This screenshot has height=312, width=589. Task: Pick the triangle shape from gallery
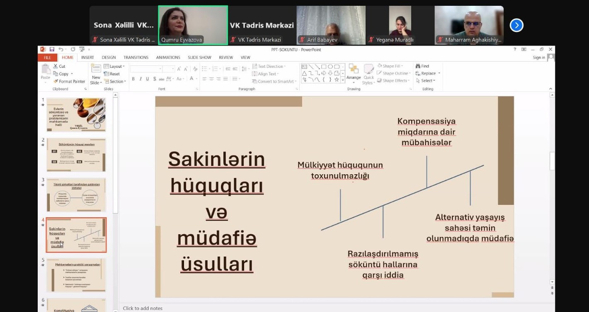tap(304, 73)
